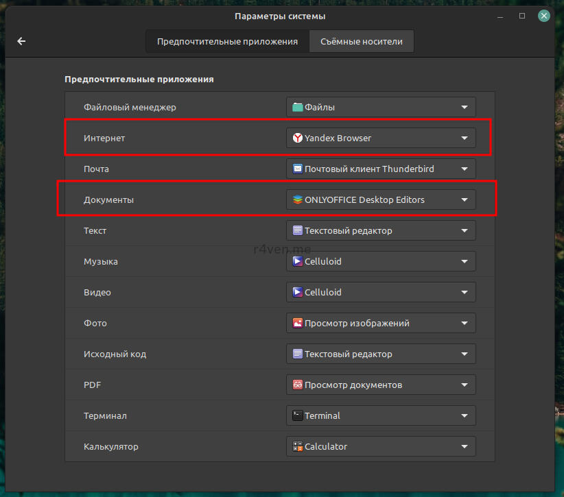Click the Celluloid icon in Музыка row
Image resolution: width=564 pixels, height=497 pixels.
pyautogui.click(x=297, y=261)
